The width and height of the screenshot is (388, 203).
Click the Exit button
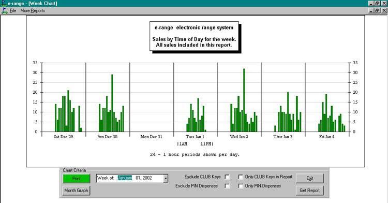point(309,178)
